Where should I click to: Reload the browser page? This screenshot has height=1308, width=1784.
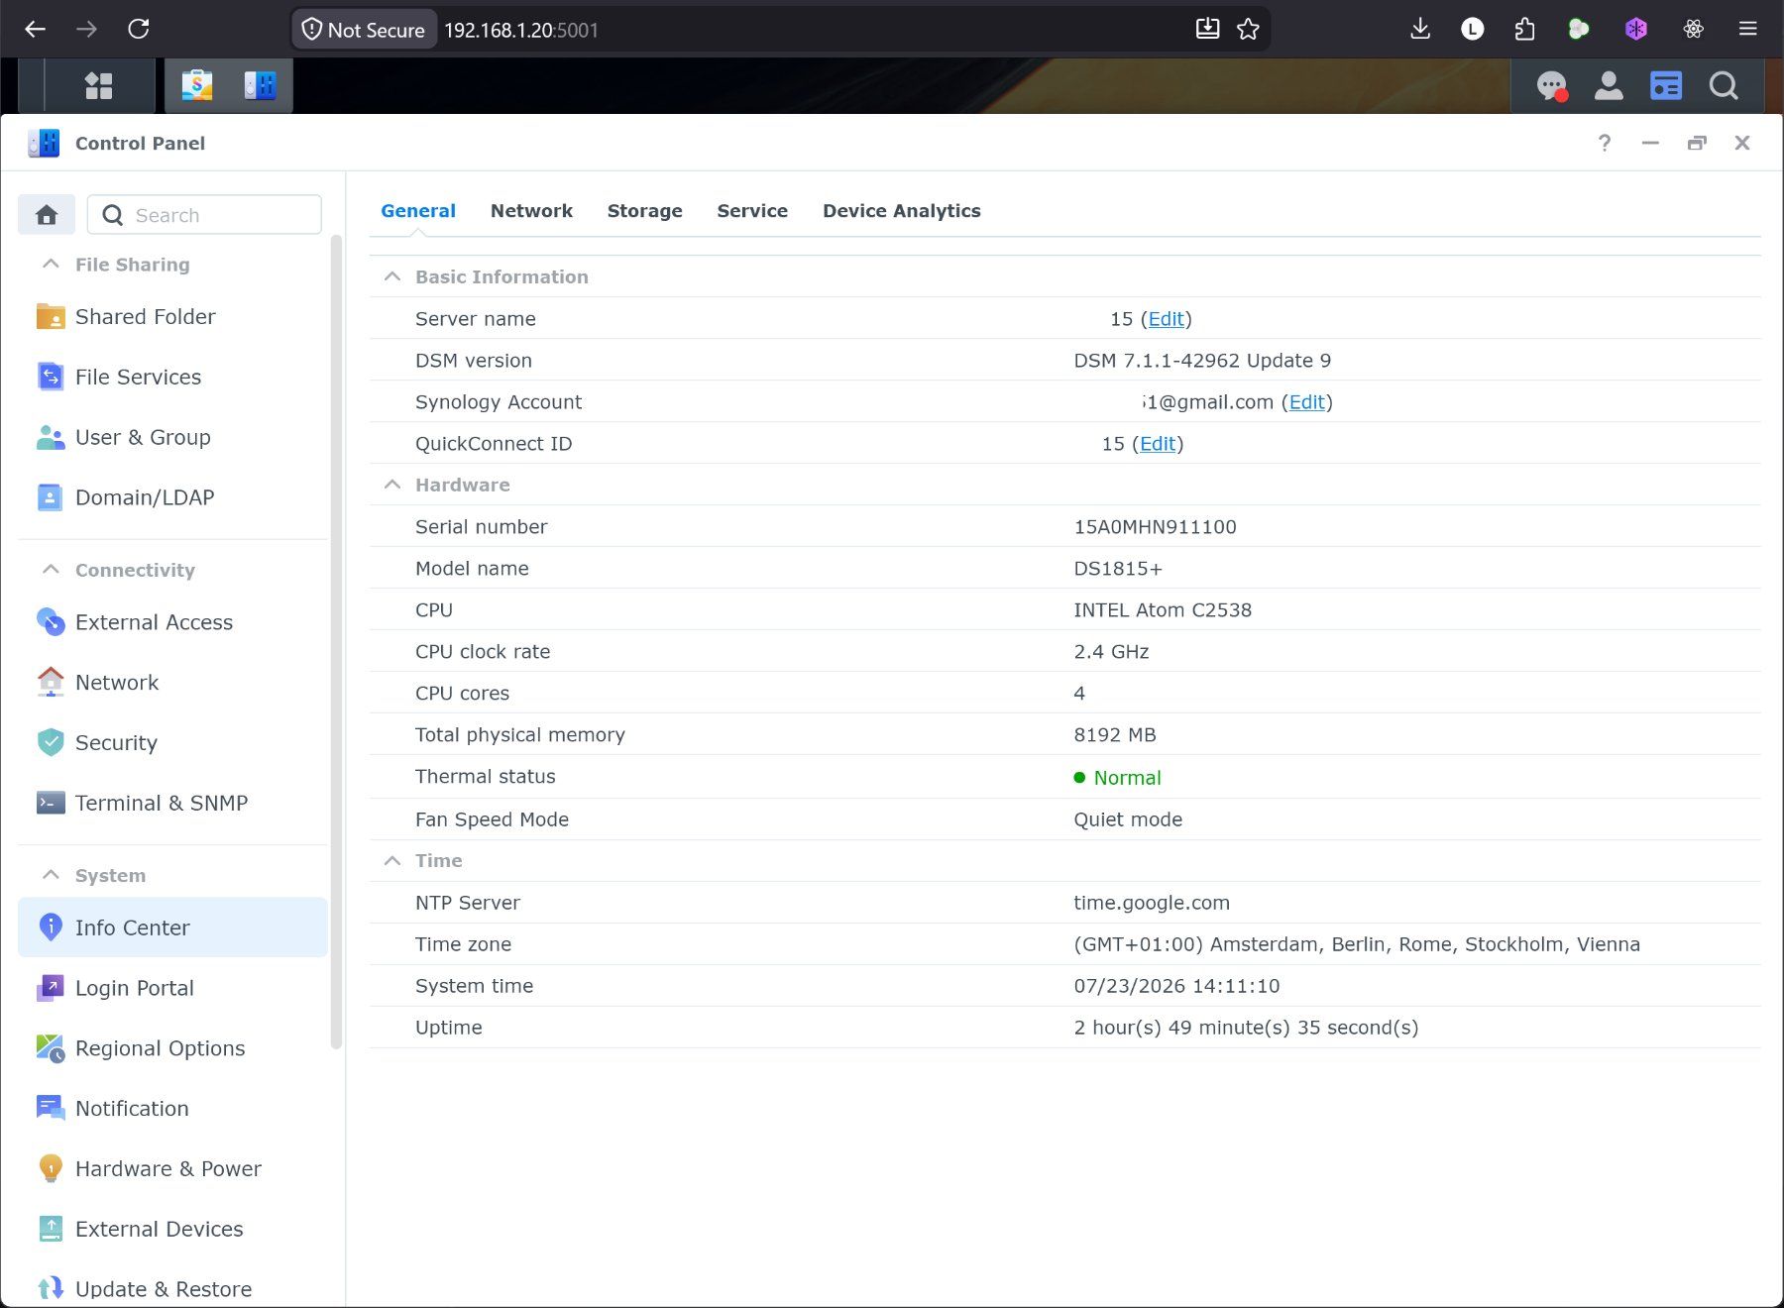pos(139,29)
